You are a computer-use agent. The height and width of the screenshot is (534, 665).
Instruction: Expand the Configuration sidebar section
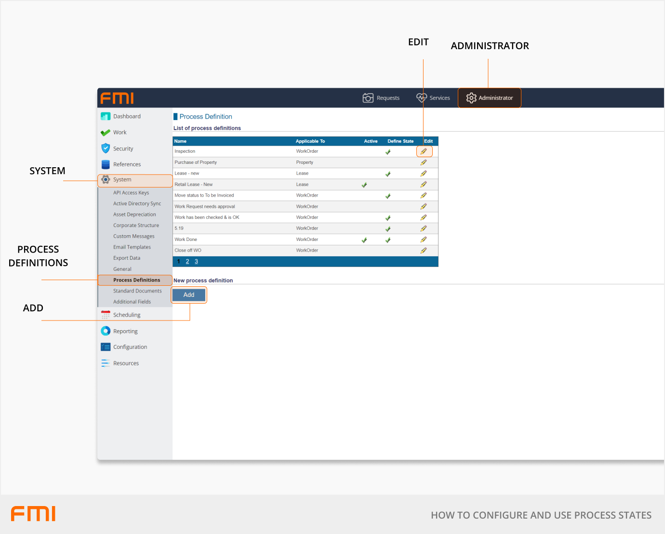[130, 347]
